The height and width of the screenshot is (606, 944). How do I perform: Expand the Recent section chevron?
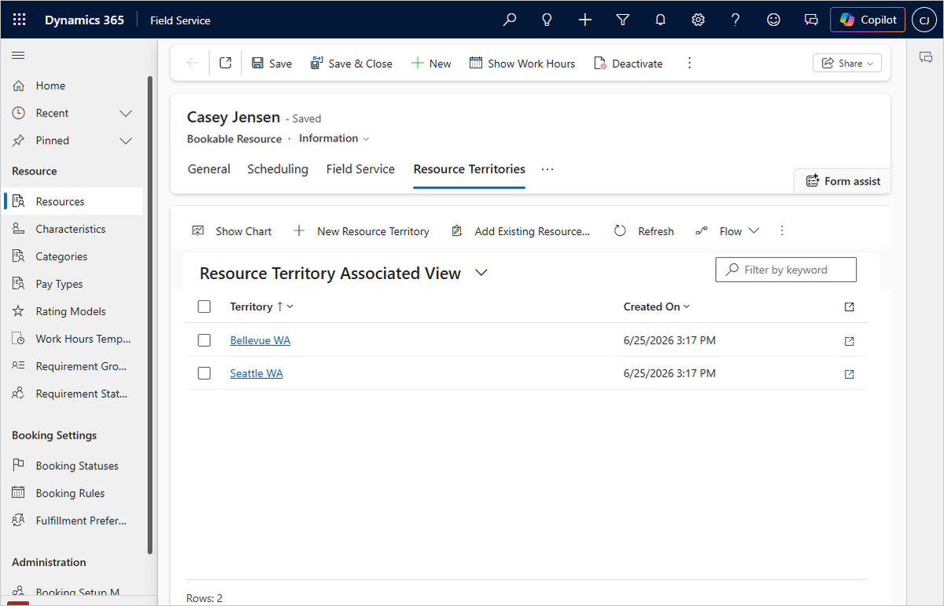click(126, 113)
